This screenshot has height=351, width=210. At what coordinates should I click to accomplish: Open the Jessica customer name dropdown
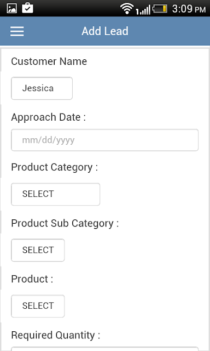pyautogui.click(x=42, y=88)
